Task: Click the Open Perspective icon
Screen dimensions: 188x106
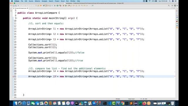Action: [x=172, y=6]
